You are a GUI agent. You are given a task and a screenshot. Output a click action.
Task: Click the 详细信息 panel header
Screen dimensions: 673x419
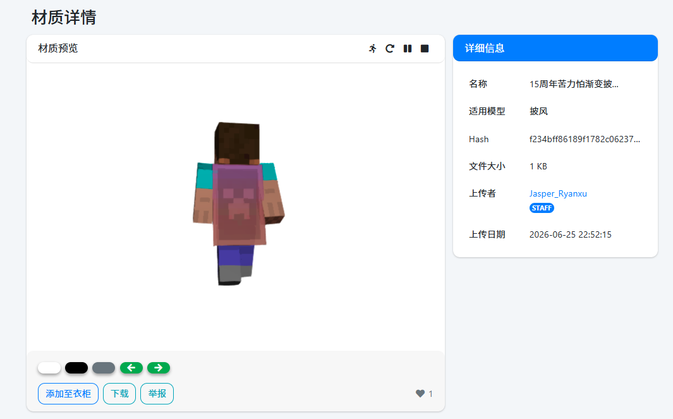(x=555, y=48)
